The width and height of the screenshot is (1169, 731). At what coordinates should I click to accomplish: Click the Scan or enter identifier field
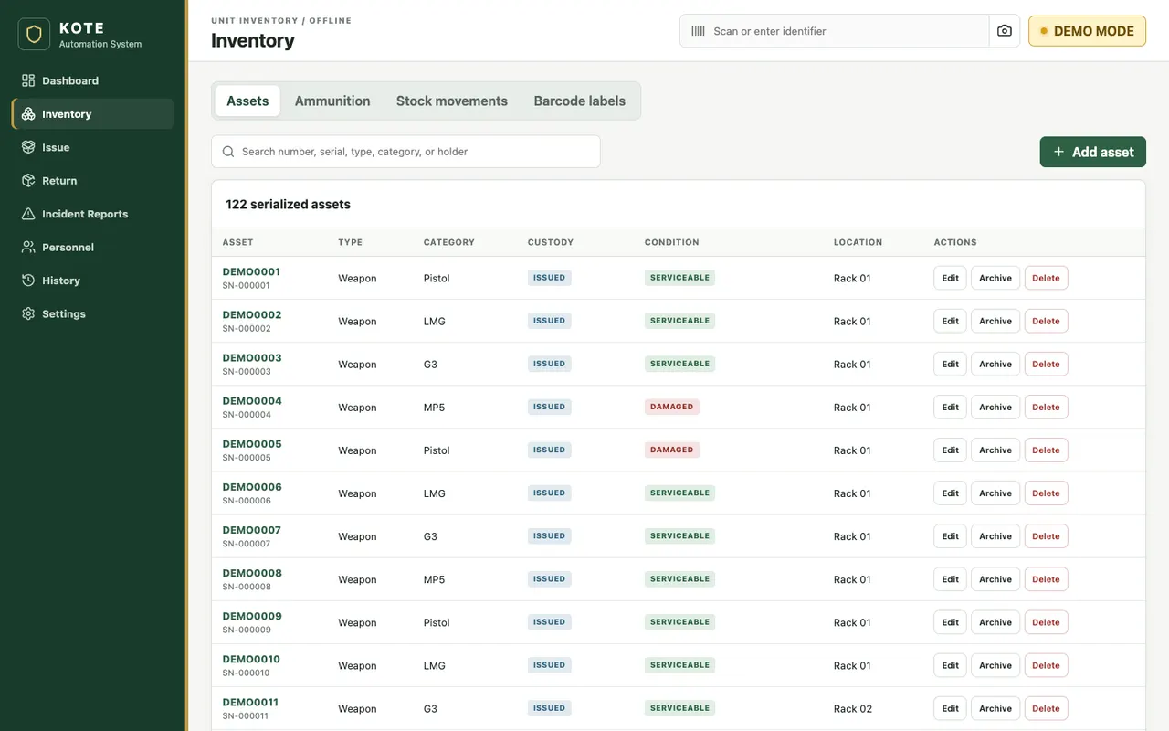pos(835,31)
